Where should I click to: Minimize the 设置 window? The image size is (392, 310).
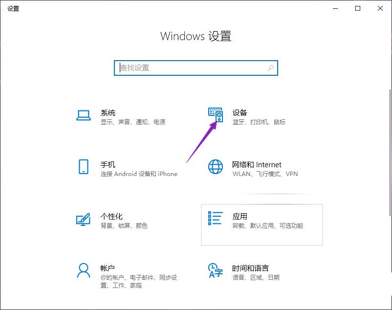(335, 8)
